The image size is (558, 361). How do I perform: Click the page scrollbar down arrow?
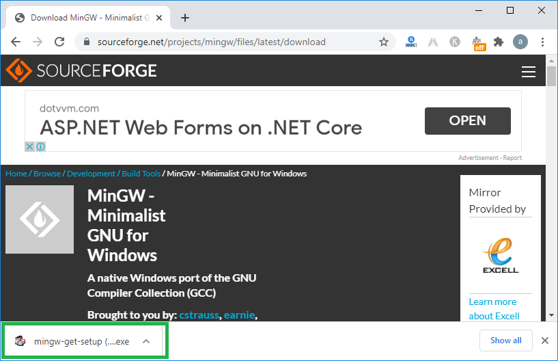pyautogui.click(x=551, y=315)
